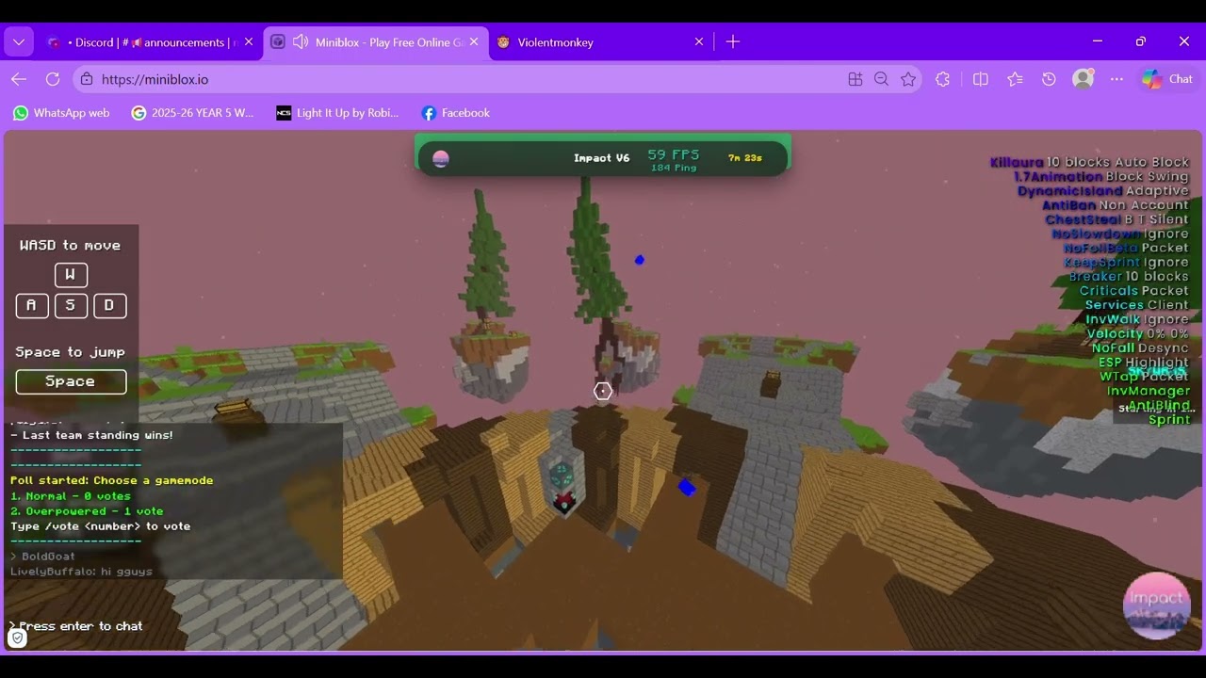Click the D movement key

tap(109, 305)
